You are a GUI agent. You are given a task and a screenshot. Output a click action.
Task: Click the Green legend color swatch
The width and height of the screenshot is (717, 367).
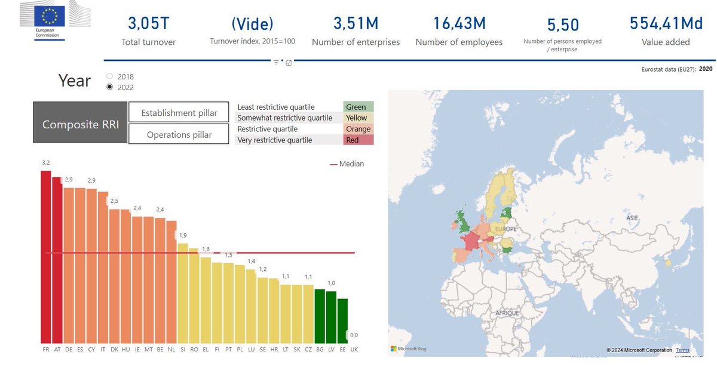point(358,107)
